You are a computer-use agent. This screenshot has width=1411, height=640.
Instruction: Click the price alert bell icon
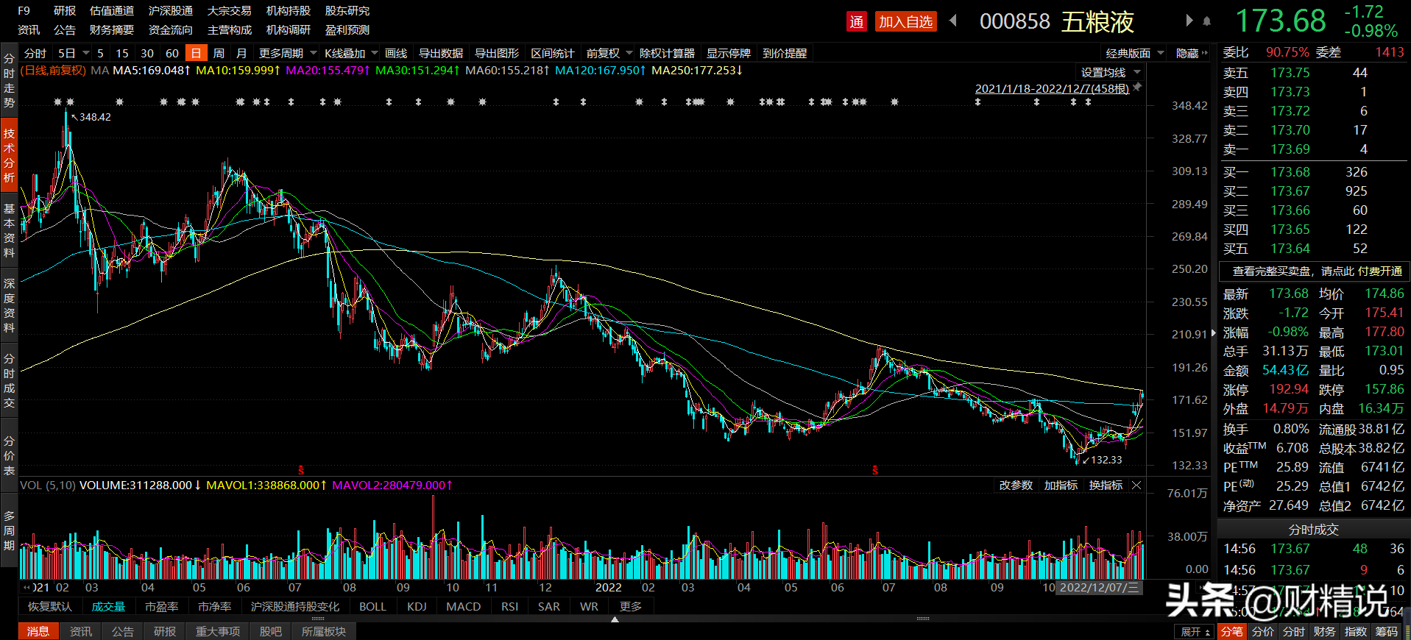pyautogui.click(x=1206, y=21)
